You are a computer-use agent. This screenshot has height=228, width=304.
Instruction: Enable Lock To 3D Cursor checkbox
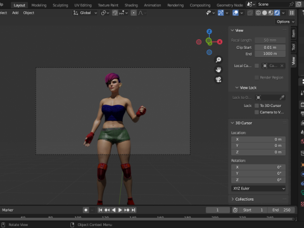(256, 106)
